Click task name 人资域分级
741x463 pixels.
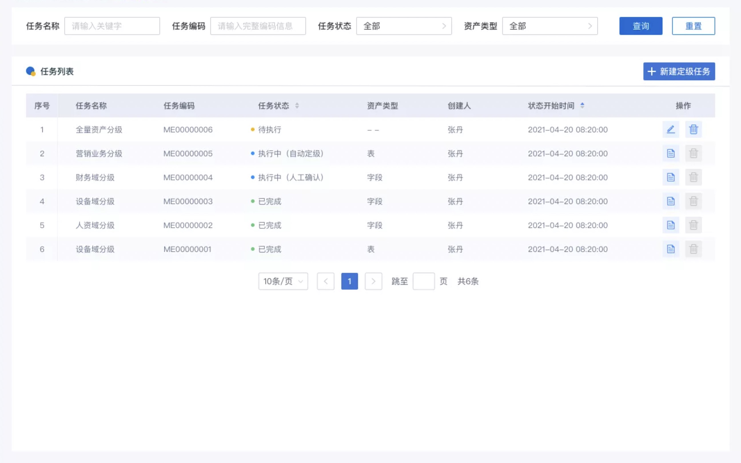coord(95,225)
